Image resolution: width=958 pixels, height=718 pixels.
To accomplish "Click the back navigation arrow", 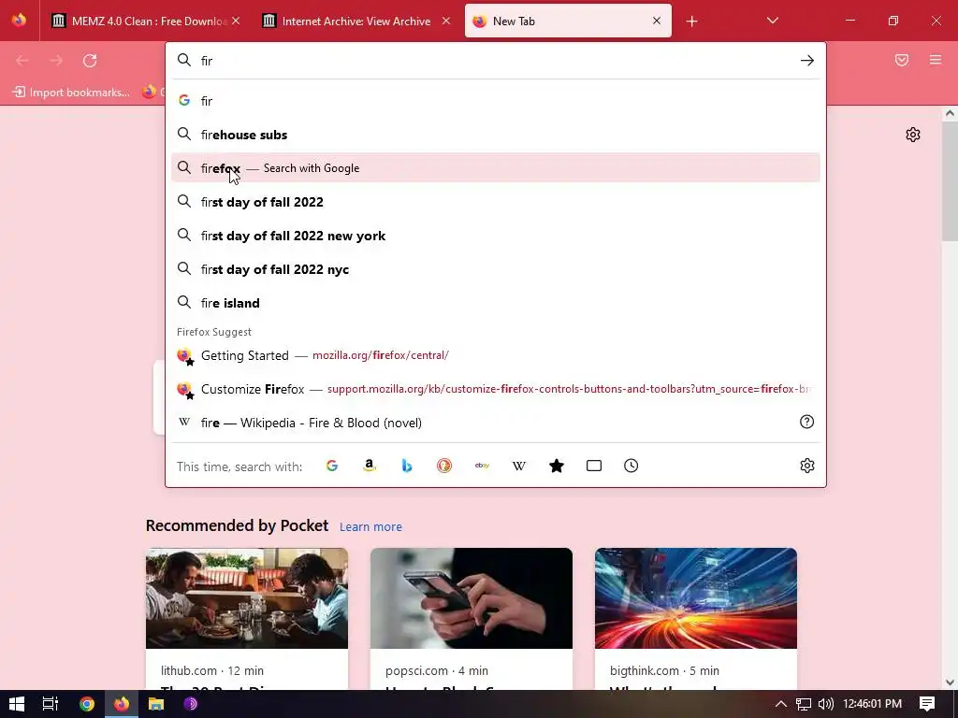I will 22,61.
